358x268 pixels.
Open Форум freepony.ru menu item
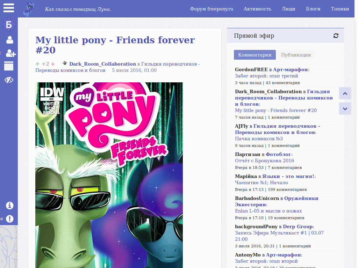pyautogui.click(x=212, y=9)
